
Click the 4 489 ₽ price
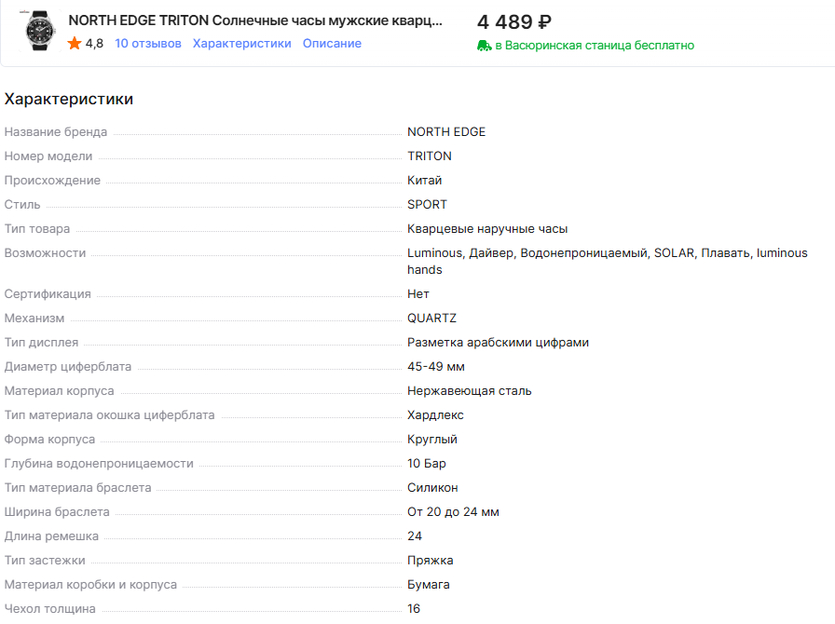coord(514,21)
